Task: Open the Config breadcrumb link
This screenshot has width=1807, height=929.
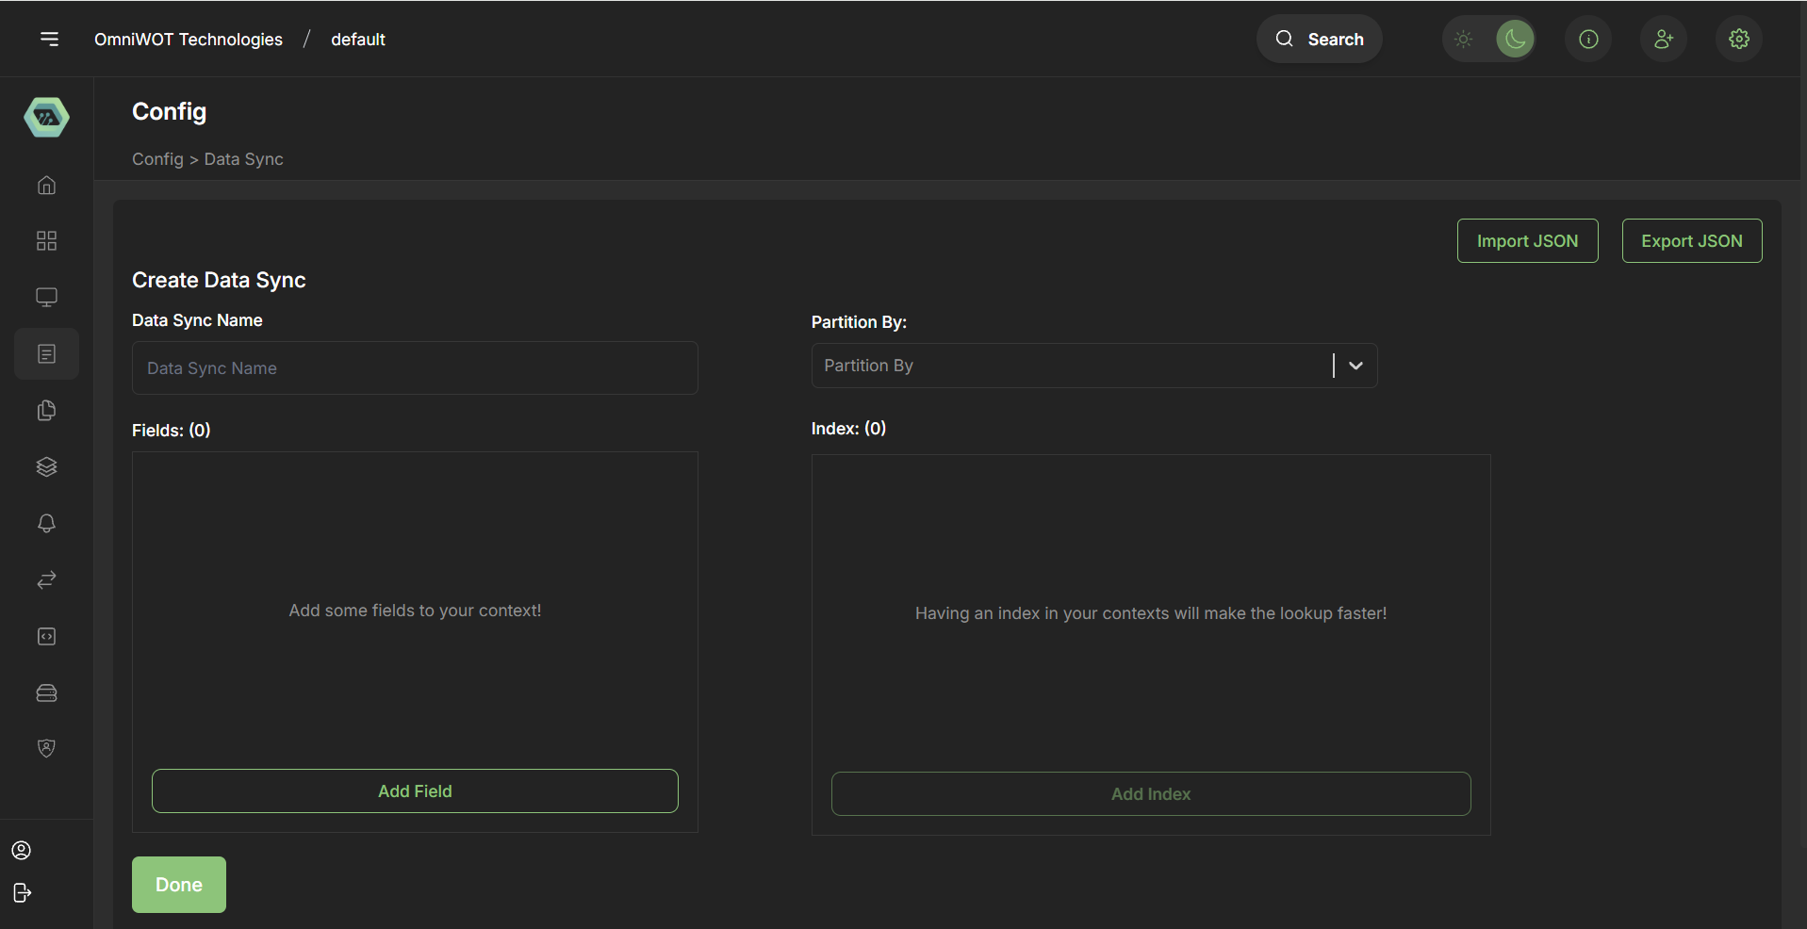Action: click(x=156, y=158)
